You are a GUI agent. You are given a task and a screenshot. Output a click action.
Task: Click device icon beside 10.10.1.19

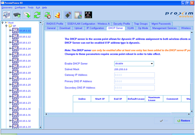coord(15,78)
